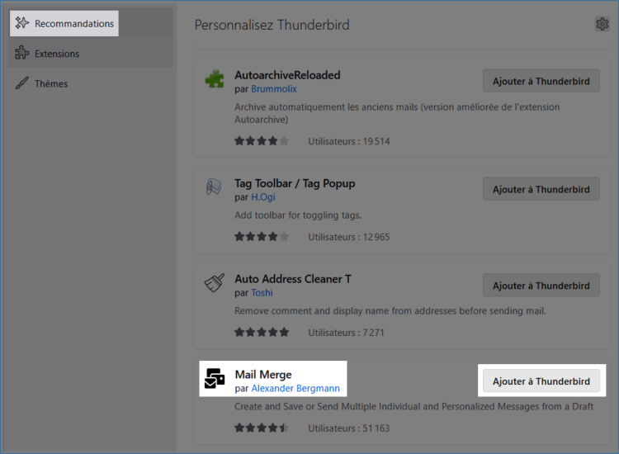Click the description starting Create and Save or Send

tap(413, 407)
